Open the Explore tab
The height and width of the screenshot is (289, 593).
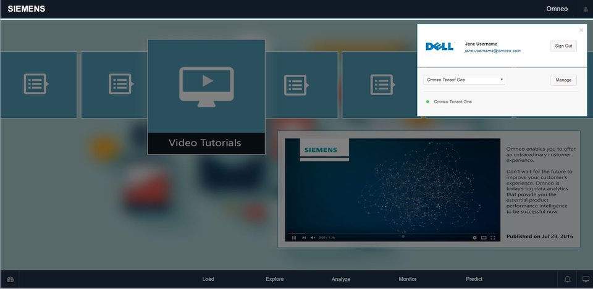tap(274, 279)
